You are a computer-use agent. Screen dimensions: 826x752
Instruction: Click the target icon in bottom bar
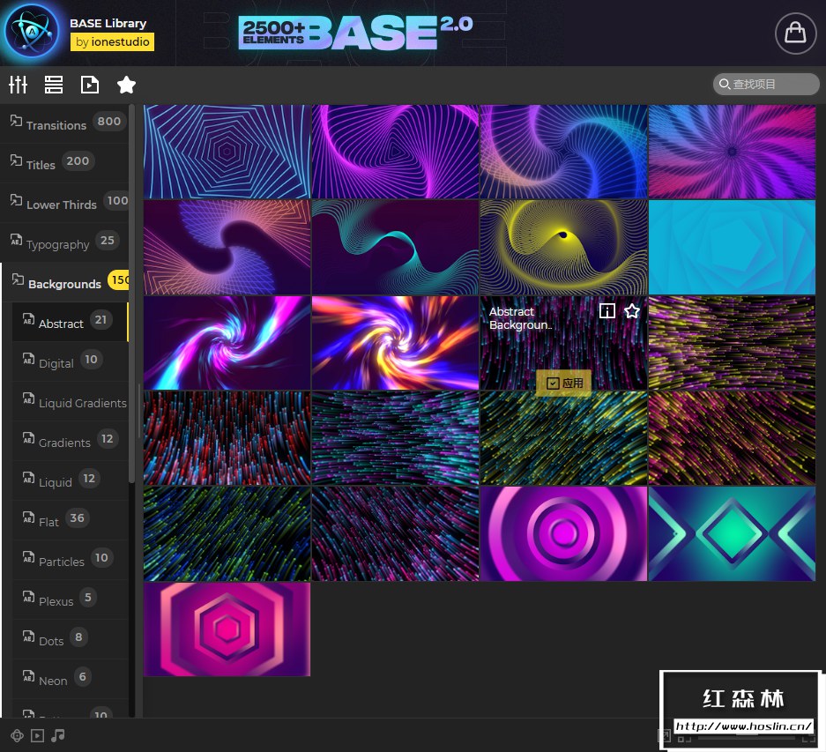pos(17,735)
